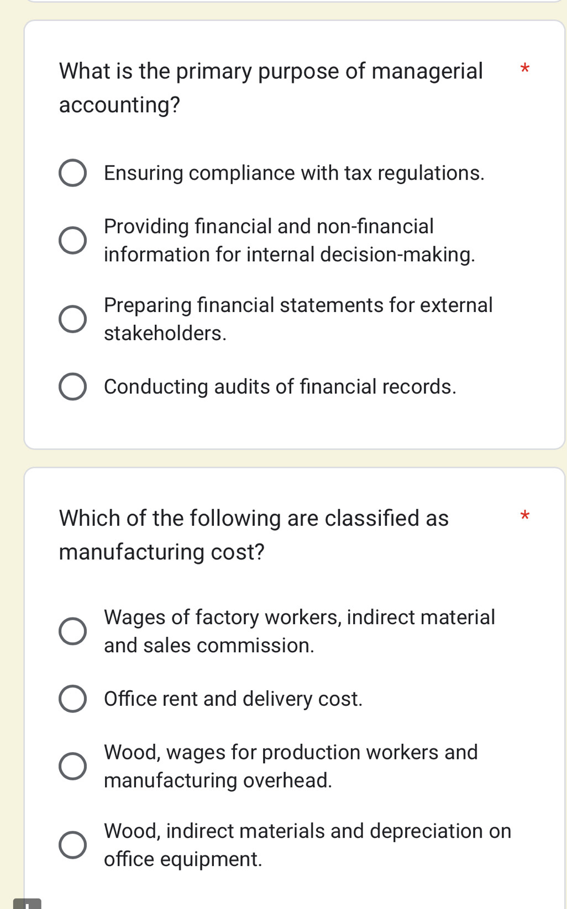Click the 'Office rent and delivery cost.' label text

point(233,699)
